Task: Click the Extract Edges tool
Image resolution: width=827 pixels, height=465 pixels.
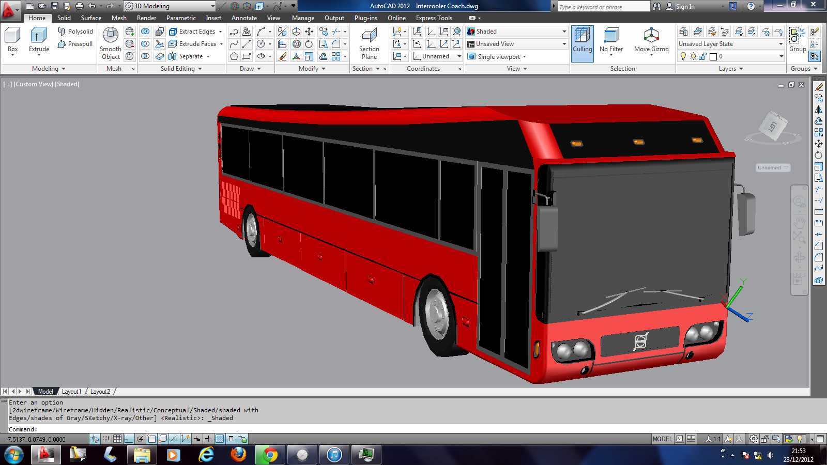Action: pos(192,32)
